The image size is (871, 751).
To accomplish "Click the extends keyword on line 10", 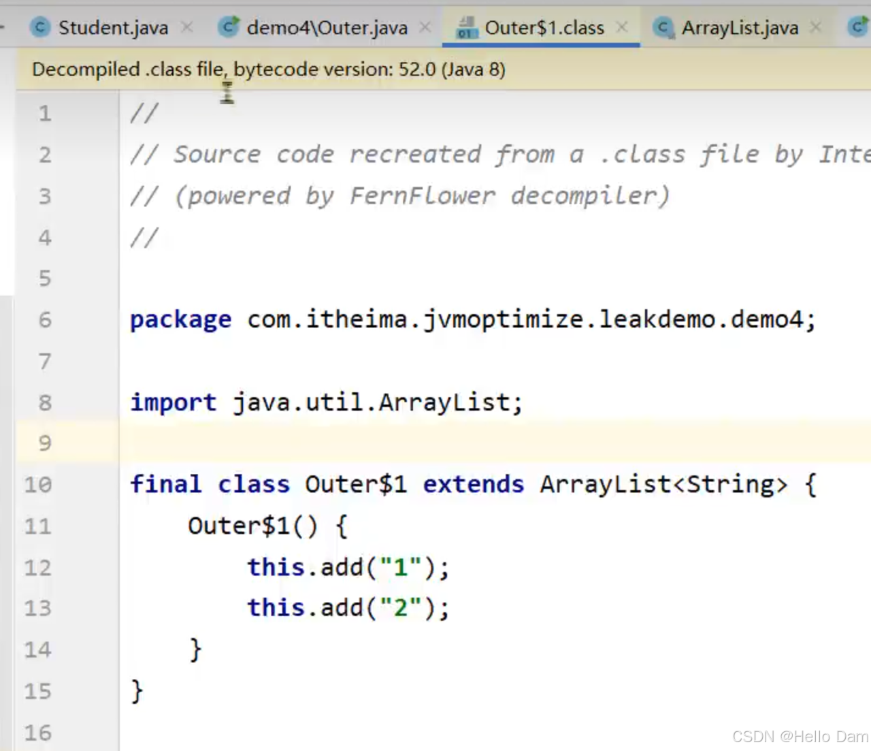I will (x=474, y=484).
